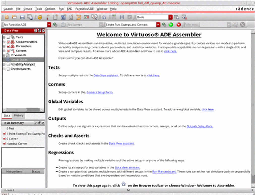Click the yellow square toolbar icon next to the checkmark icon
The image size is (255, 195).
click(x=79, y=17)
